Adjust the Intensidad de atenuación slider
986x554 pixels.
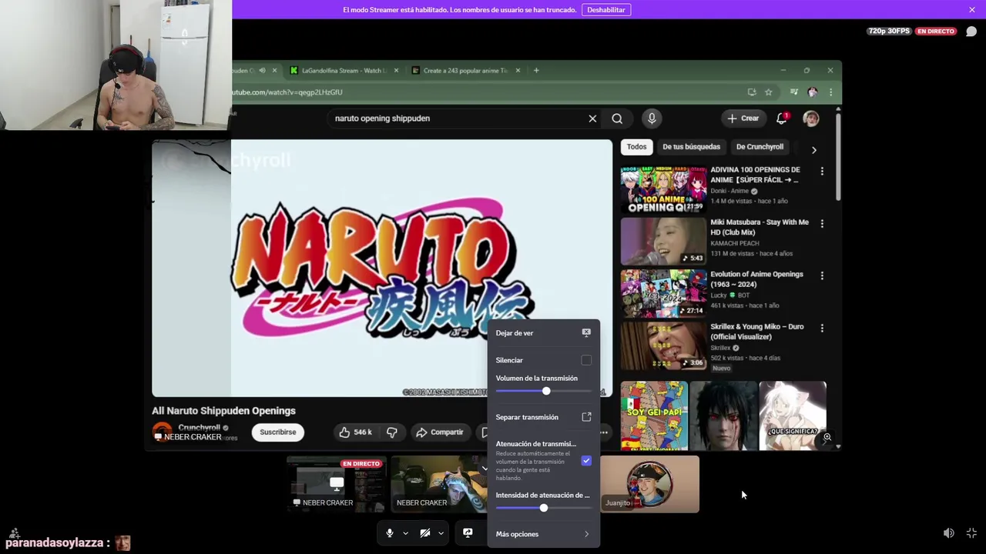[543, 509]
